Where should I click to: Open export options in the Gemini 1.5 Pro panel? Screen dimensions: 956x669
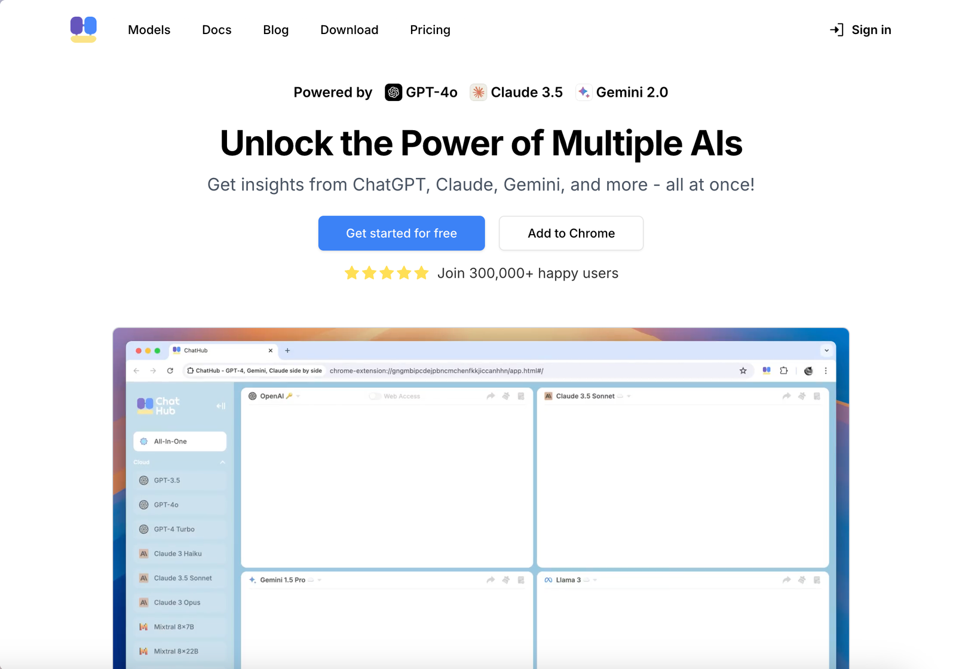(x=519, y=579)
